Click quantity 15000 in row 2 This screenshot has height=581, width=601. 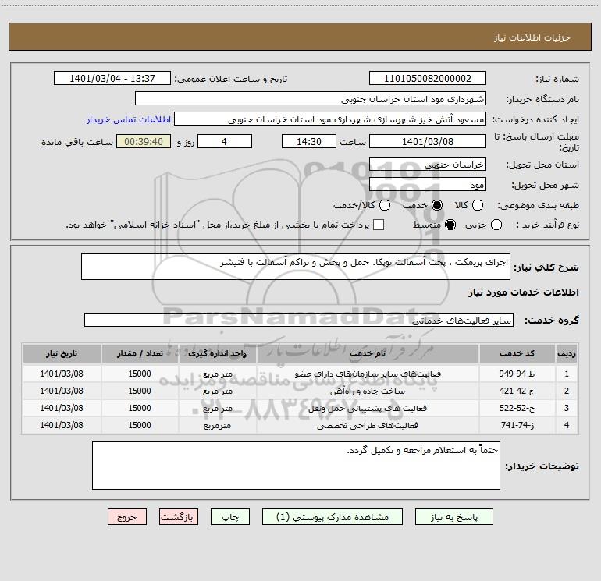click(140, 391)
